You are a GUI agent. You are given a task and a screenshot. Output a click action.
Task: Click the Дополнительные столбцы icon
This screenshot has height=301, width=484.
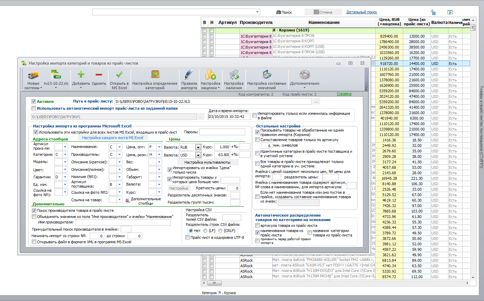click(128, 201)
